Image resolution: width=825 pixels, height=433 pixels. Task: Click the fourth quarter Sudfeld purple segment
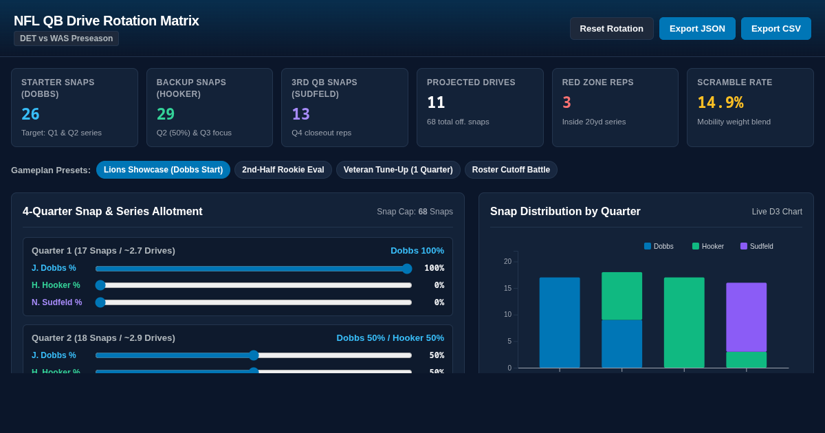pos(747,317)
